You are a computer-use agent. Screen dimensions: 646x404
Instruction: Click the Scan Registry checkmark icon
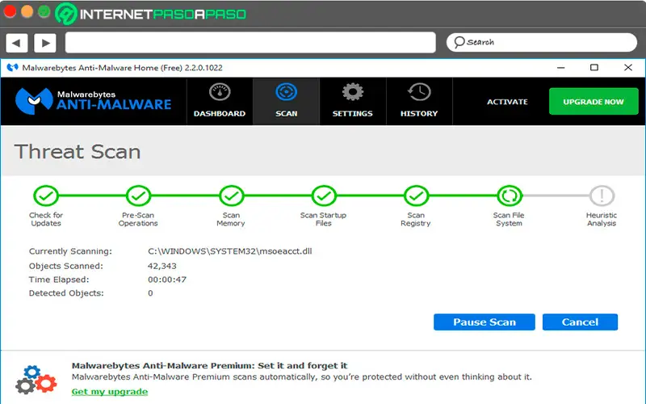point(416,196)
